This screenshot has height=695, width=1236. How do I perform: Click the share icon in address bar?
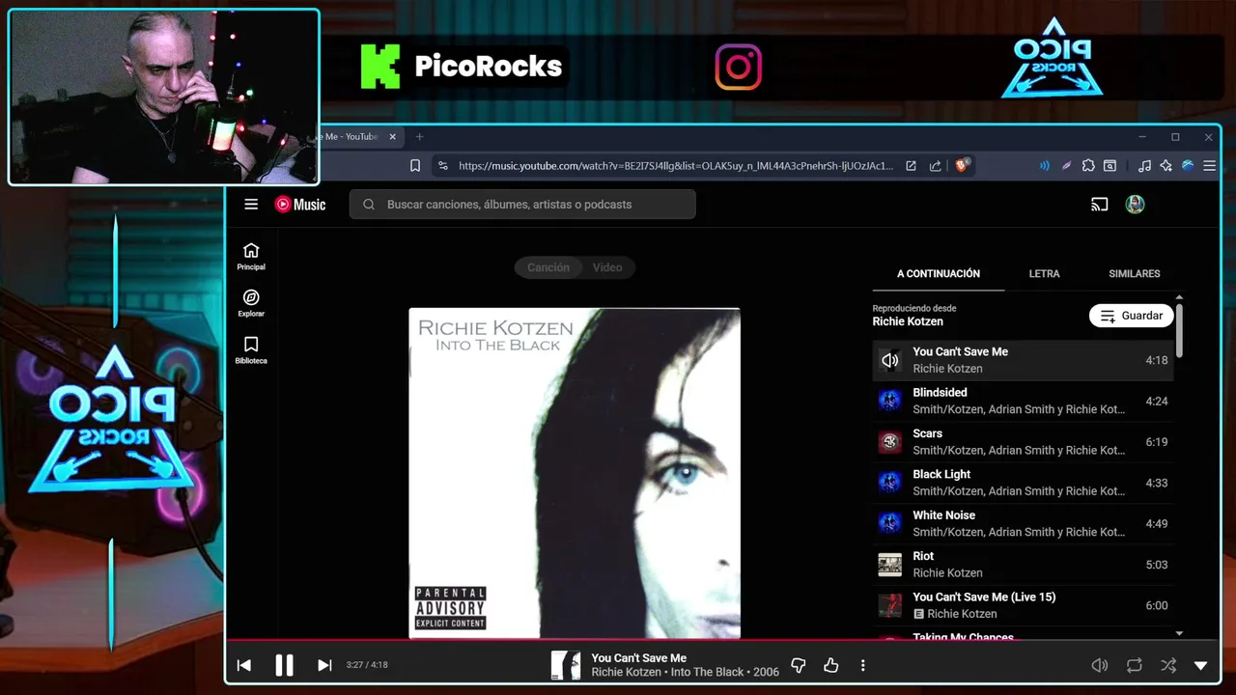pos(936,166)
